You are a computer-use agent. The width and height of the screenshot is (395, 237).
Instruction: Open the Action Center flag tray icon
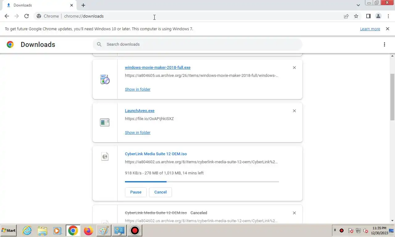tap(351, 231)
